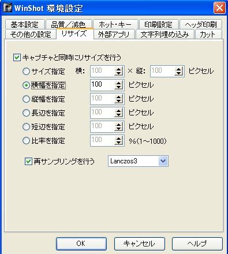Decrease the サイズ指定 横 spinner value
This screenshot has height=254, width=228.
[x=119, y=73]
